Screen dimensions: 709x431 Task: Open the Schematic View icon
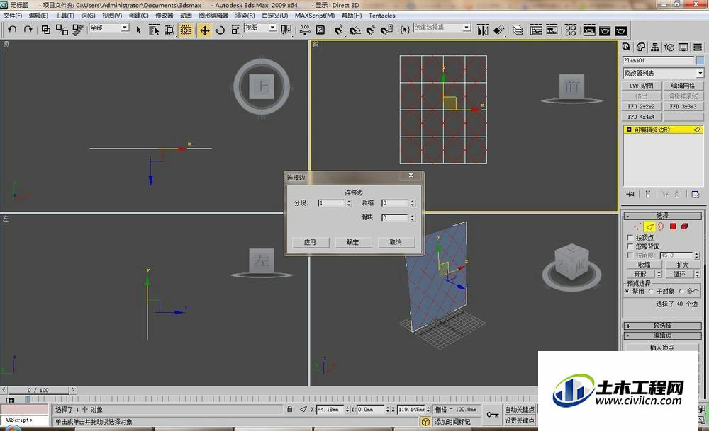point(552,30)
